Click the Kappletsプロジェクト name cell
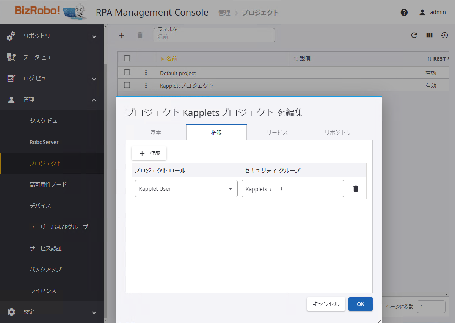 [x=187, y=86]
